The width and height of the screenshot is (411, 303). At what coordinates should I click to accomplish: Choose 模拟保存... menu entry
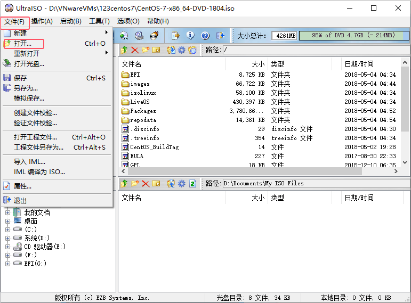tap(57, 99)
